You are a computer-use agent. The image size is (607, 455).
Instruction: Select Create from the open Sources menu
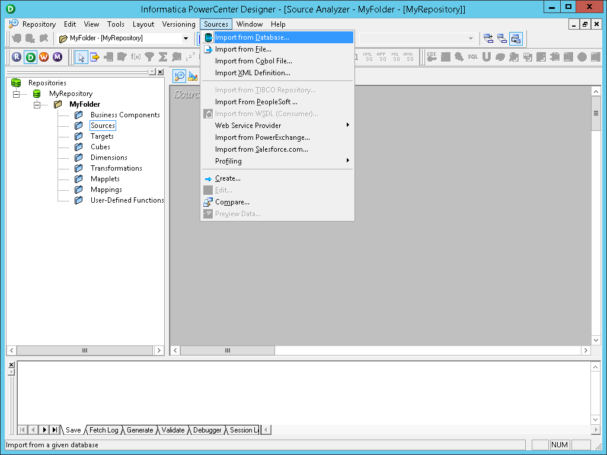(x=227, y=178)
